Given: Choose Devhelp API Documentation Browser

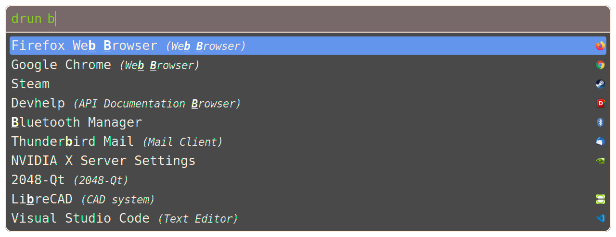Looking at the screenshot, I should 126,103.
